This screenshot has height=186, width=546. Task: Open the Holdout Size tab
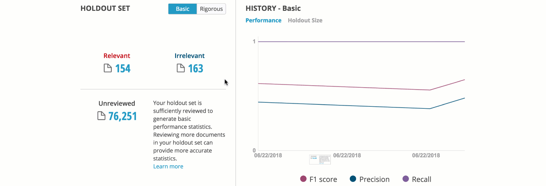[x=305, y=20]
